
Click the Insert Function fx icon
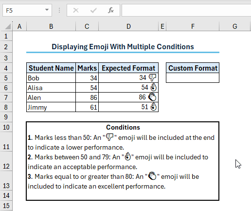(x=111, y=10)
